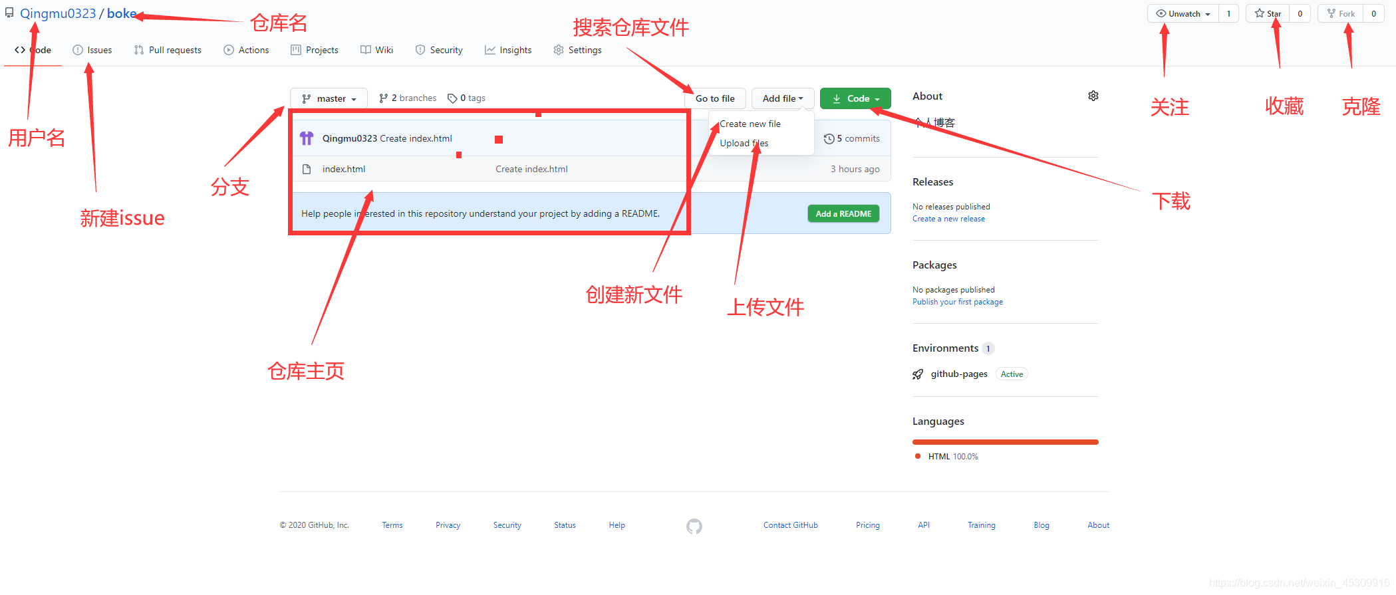The height and width of the screenshot is (595, 1396).
Task: Open the github-pages environment
Action: 959,374
